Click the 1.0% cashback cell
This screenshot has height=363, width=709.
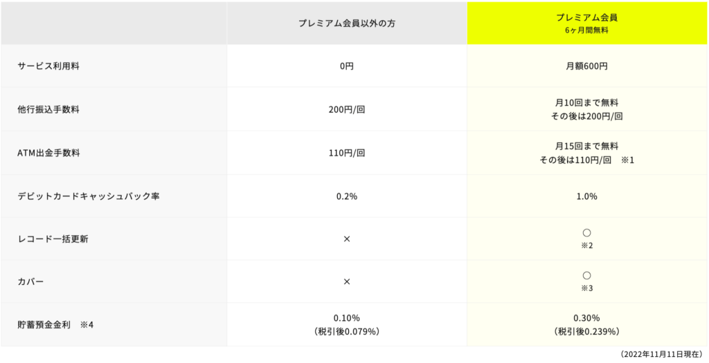(587, 196)
